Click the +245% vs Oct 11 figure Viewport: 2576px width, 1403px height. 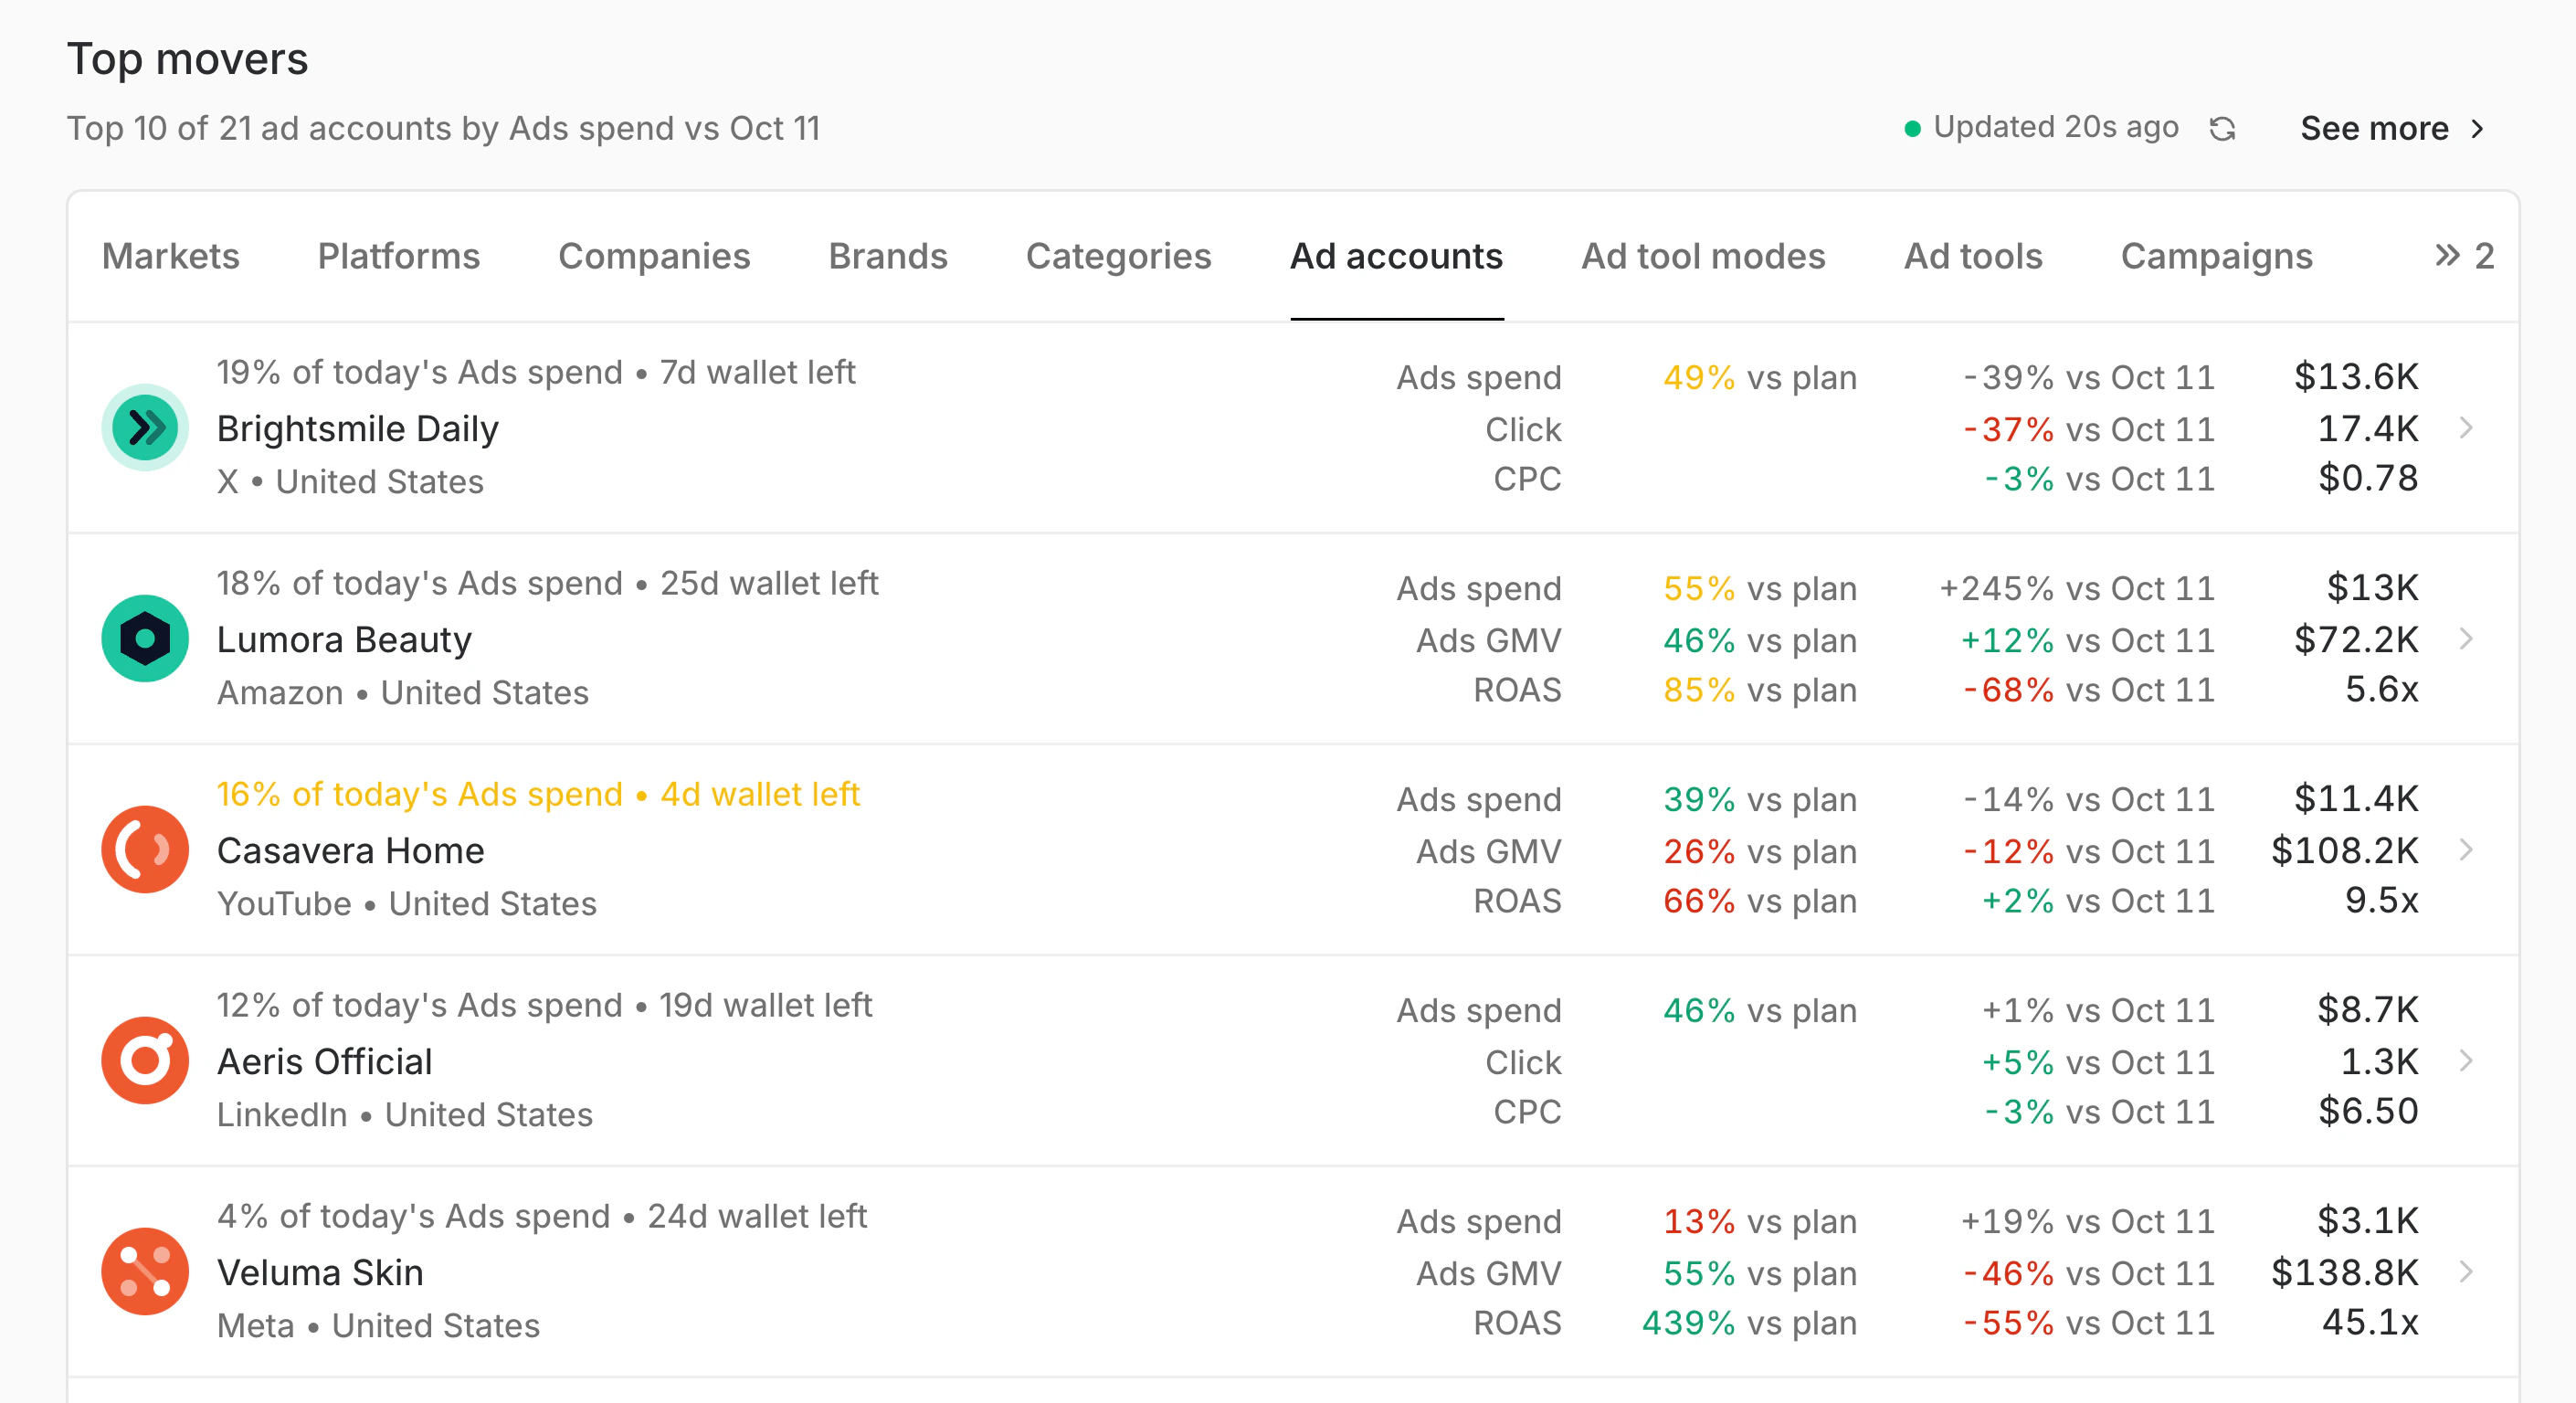click(2077, 588)
